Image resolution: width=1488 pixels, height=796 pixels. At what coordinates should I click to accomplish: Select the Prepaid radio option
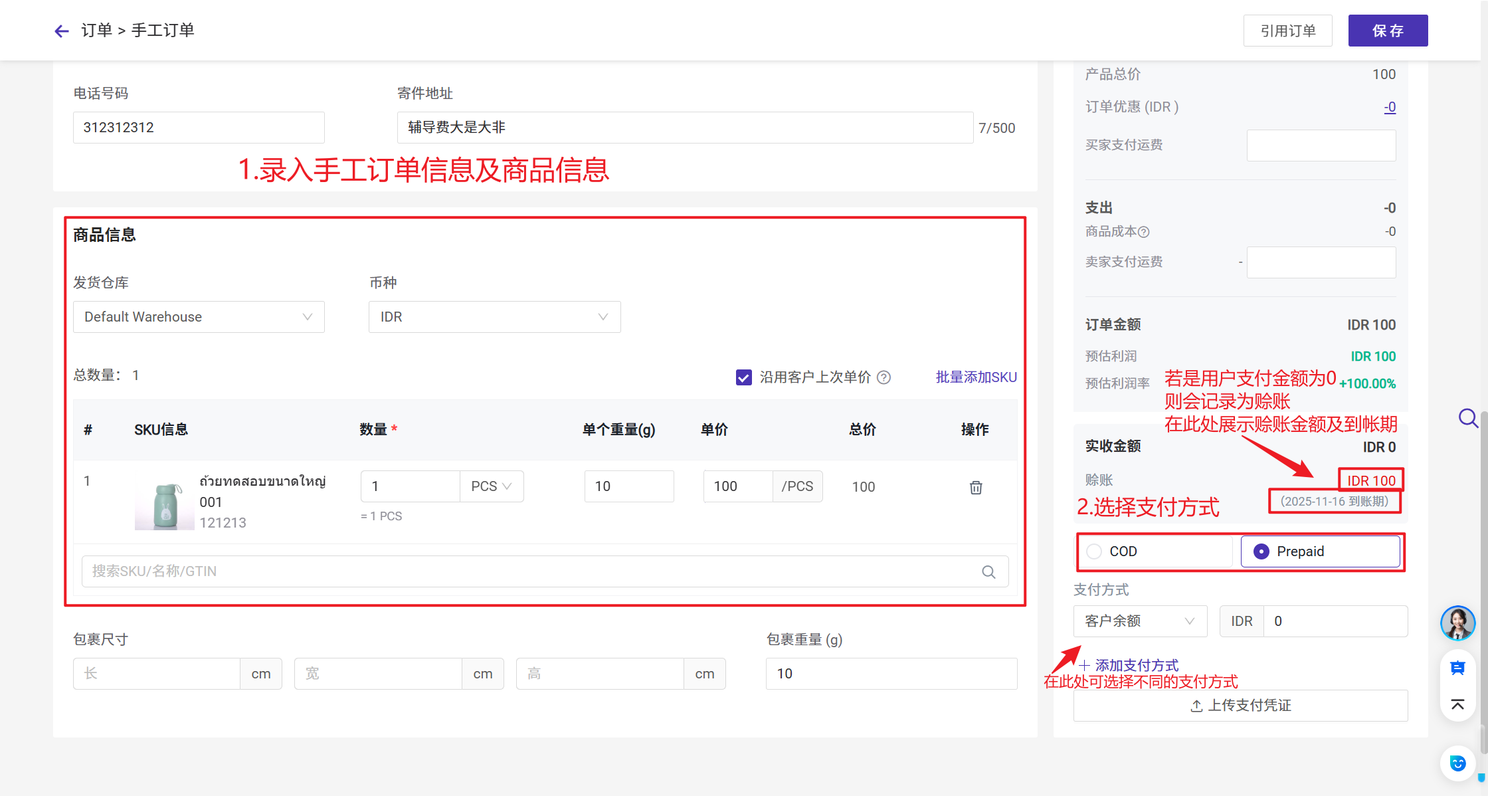(1261, 551)
